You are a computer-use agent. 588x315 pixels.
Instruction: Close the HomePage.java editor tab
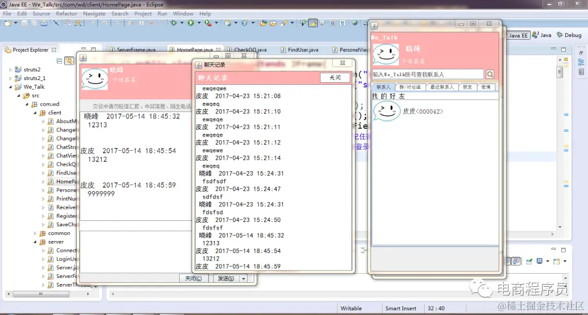(218, 50)
